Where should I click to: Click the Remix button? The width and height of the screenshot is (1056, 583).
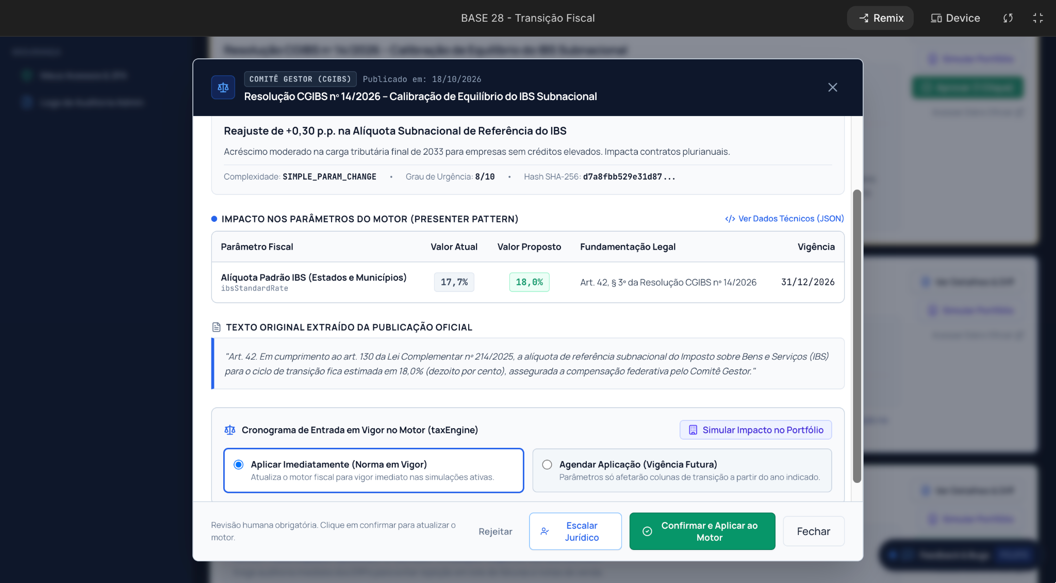tap(880, 18)
